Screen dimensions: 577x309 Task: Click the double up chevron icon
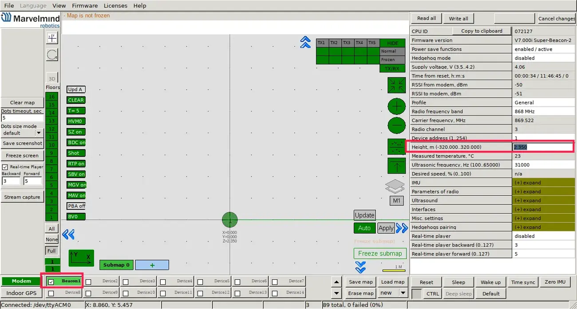coord(305,42)
